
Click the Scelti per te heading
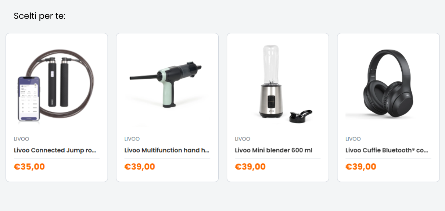click(40, 16)
